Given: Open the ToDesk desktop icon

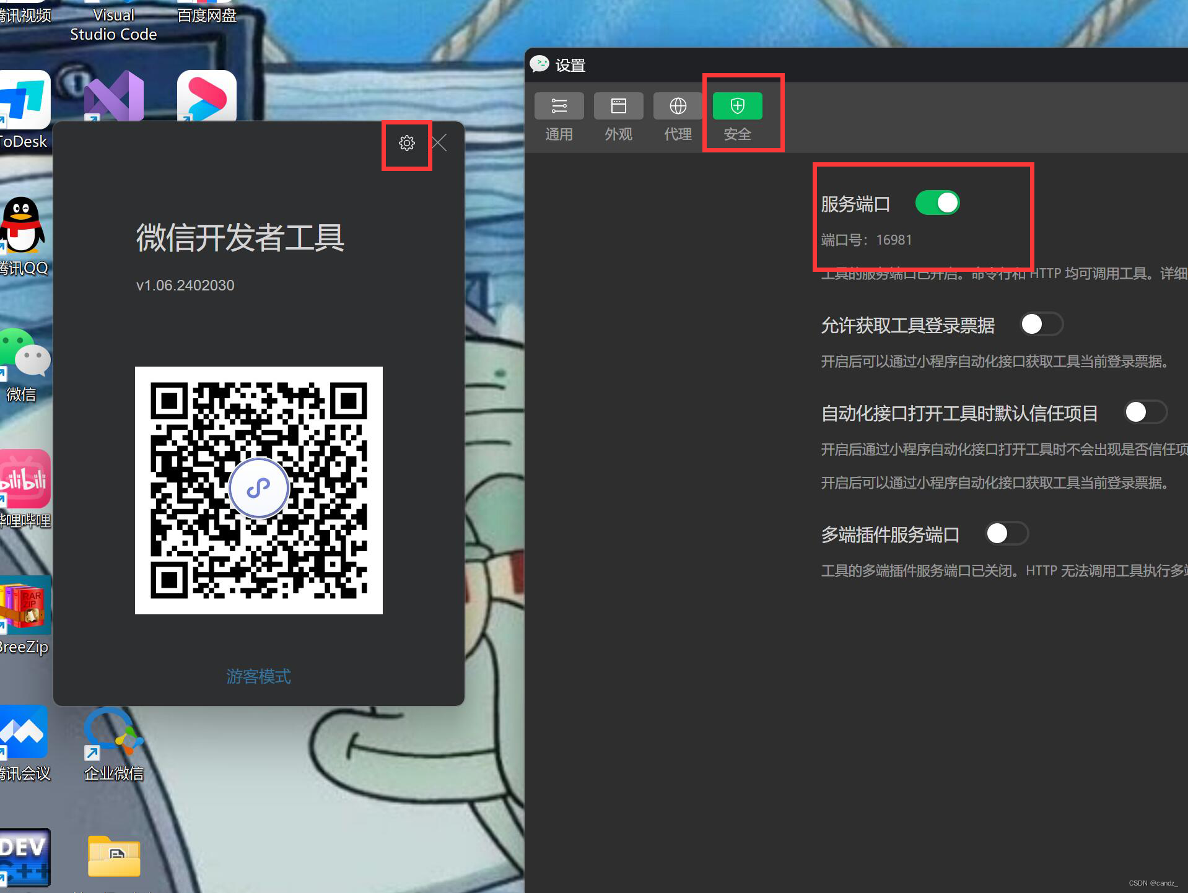Looking at the screenshot, I should (x=25, y=110).
